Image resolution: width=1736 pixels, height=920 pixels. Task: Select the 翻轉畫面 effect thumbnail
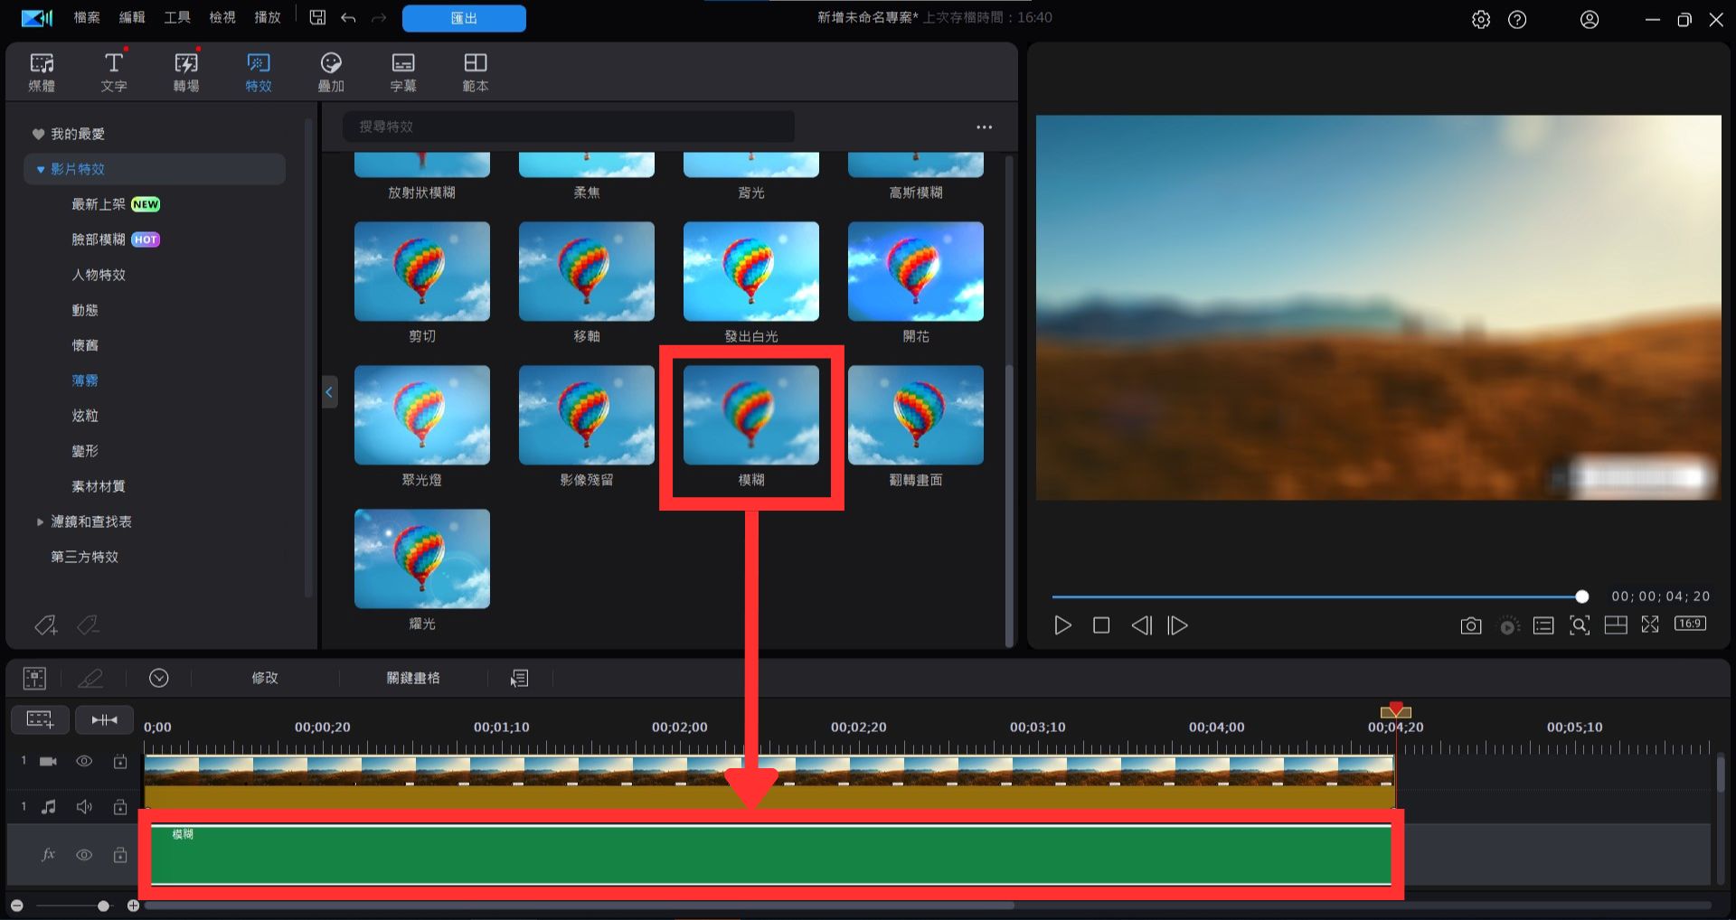916,415
